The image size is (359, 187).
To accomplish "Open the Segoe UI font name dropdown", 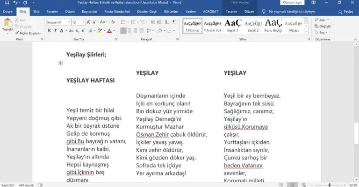I will pos(69,22).
